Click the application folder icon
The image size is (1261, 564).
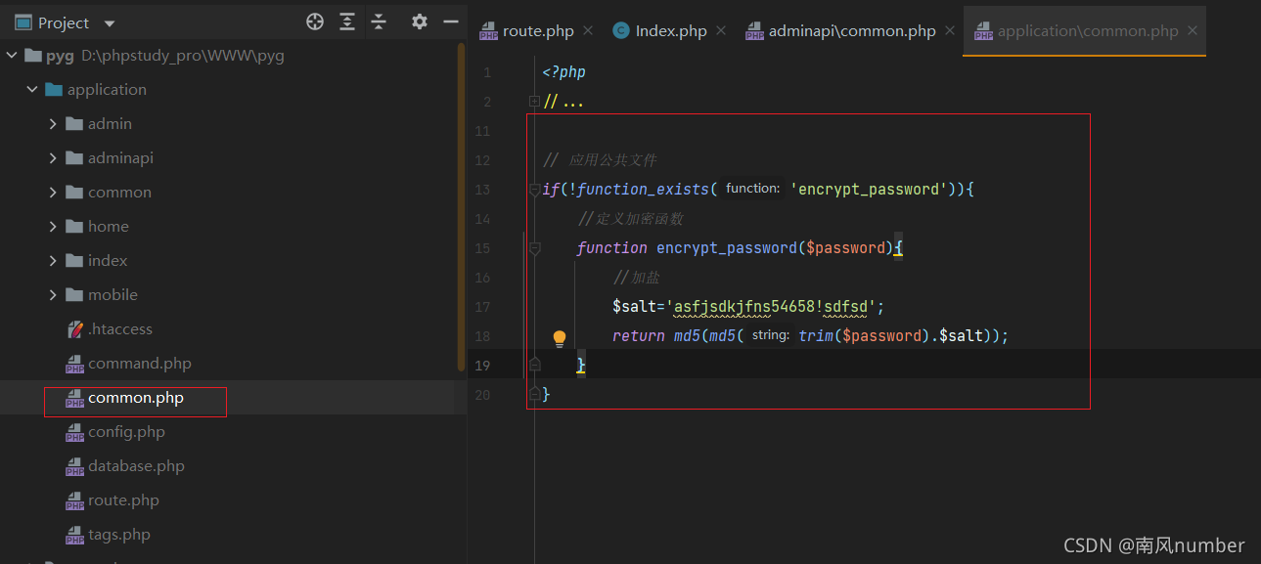54,90
